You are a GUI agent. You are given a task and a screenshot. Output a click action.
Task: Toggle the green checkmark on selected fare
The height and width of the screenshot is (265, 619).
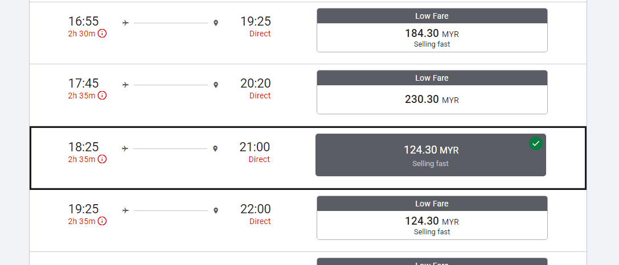point(535,143)
